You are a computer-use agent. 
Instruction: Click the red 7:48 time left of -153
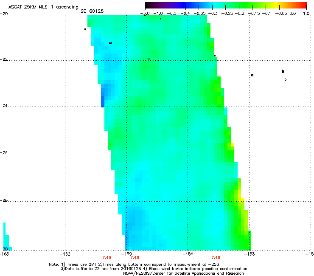(216, 258)
